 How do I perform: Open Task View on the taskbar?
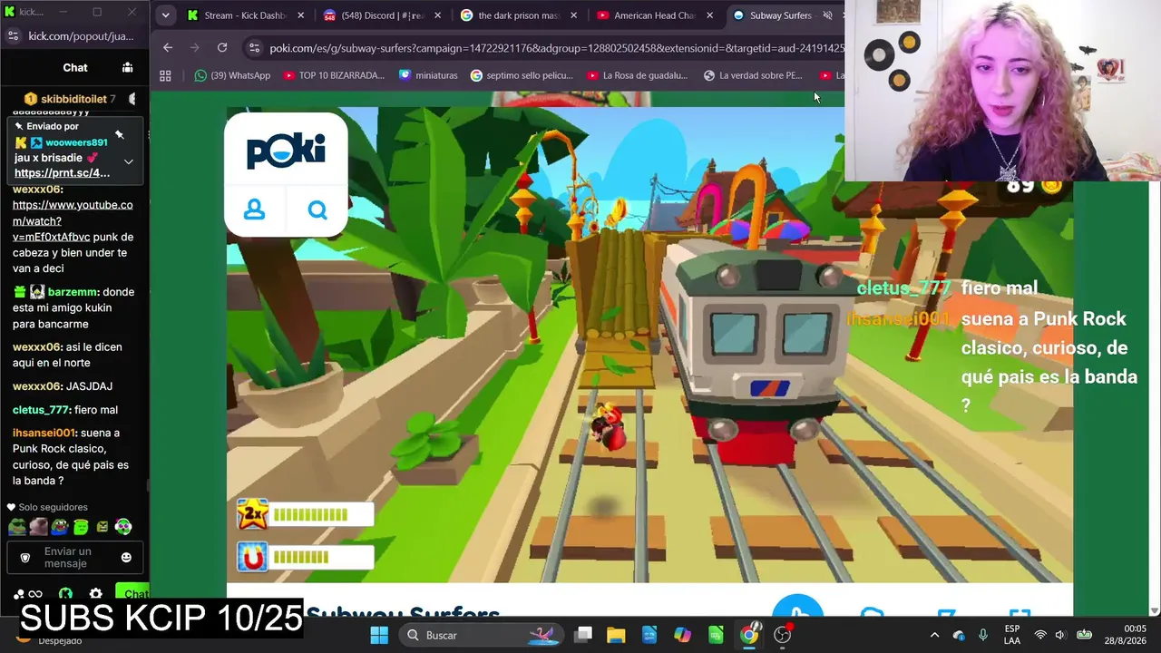click(x=583, y=635)
